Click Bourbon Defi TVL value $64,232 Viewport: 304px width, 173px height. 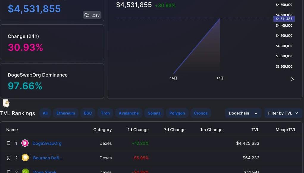[251, 158]
